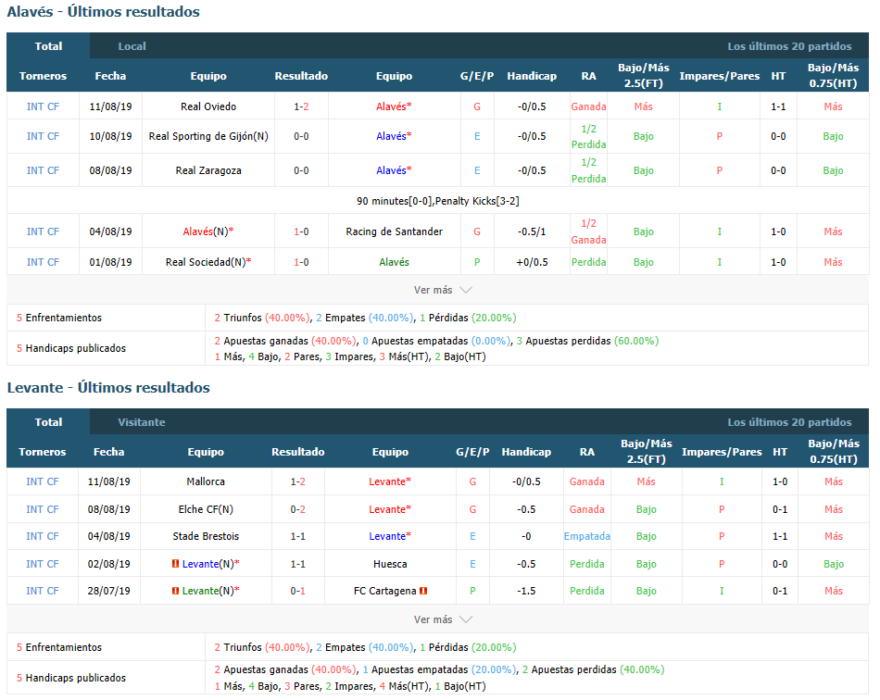Expand 'Ver más' under Alavés results
This screenshot has width=880, height=700.
coord(443,290)
